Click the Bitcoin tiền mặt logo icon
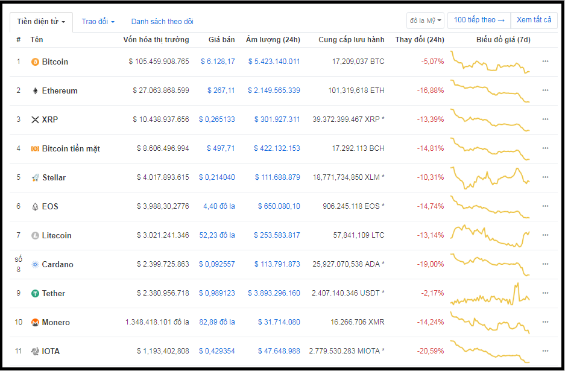 35,148
